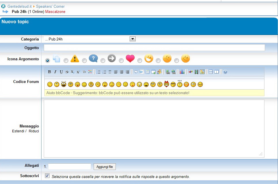Click the Oggetto subject input field
Viewport: 278px width, 184px height.
coord(154,48)
